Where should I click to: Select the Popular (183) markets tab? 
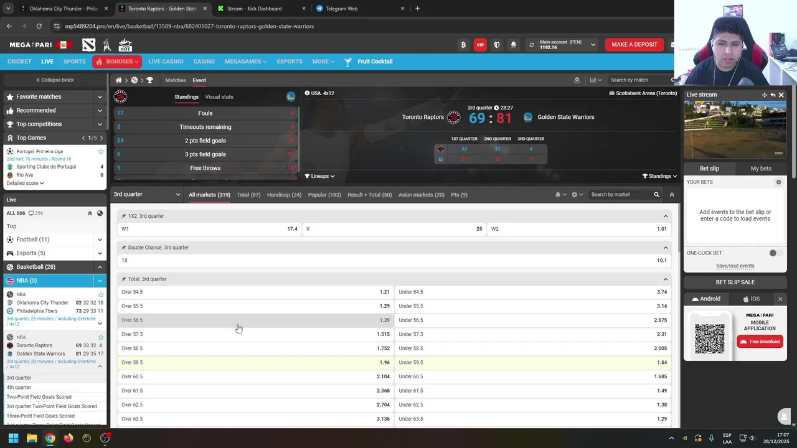pyautogui.click(x=324, y=195)
